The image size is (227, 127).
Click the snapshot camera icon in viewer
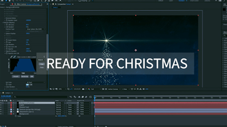(x=83, y=89)
